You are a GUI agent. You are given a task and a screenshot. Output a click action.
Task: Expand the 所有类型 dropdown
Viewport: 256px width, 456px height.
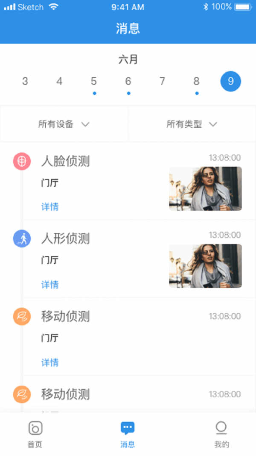[x=192, y=124]
